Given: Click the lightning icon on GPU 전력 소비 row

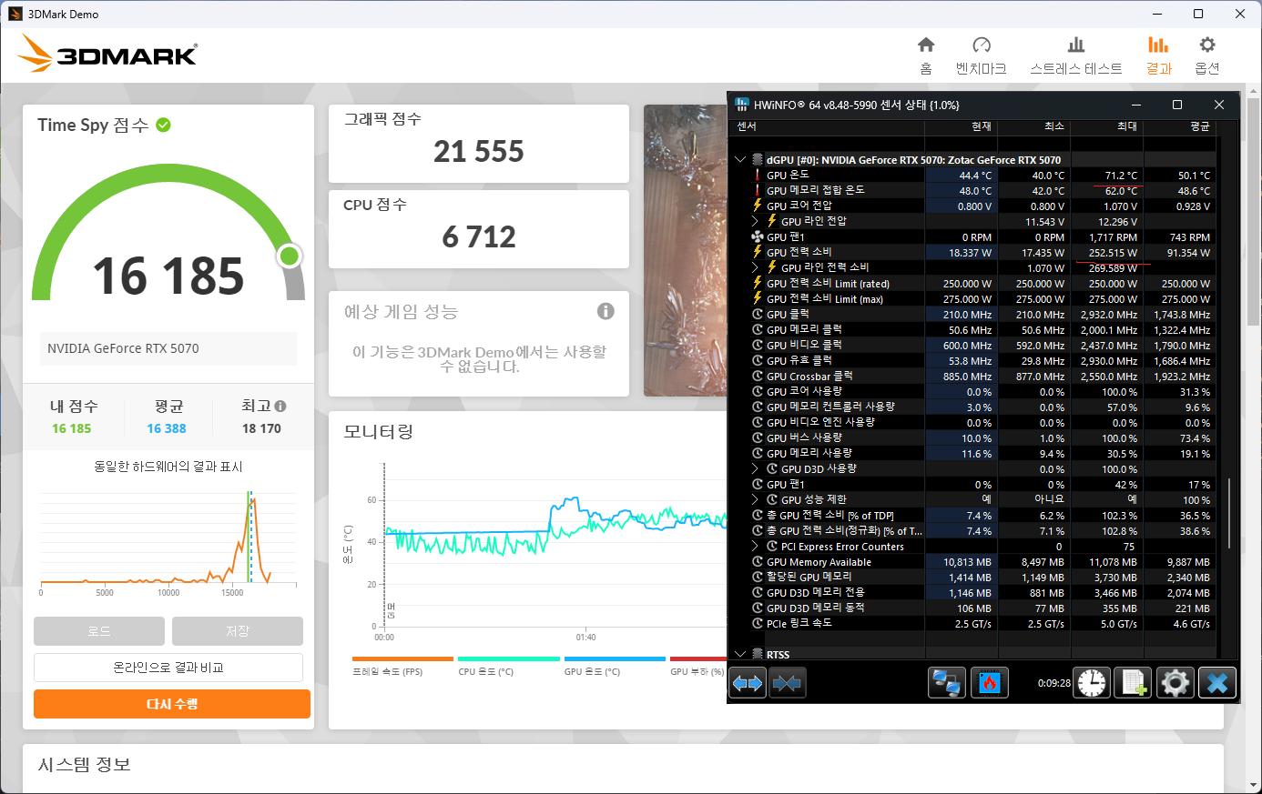Looking at the screenshot, I should click(758, 253).
